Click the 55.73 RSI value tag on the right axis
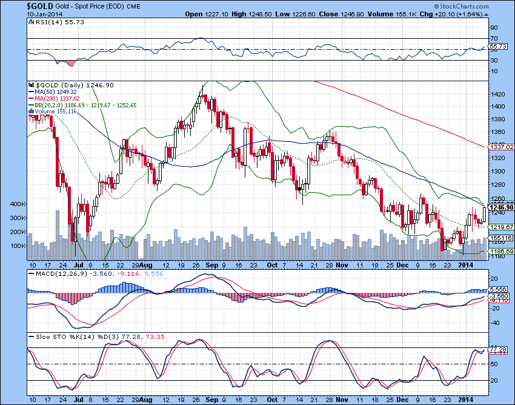Screen dimensions: 515x405 (497, 46)
